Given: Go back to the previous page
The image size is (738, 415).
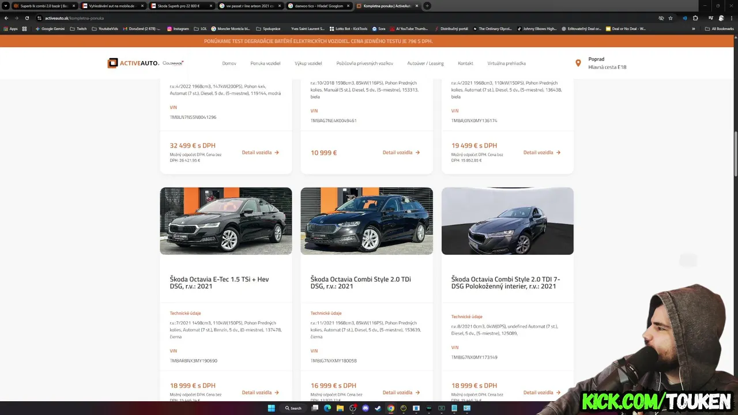Looking at the screenshot, I should coord(6,18).
